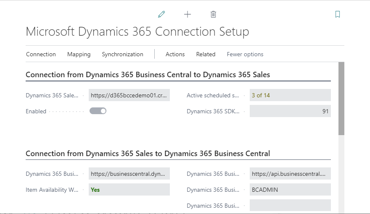Viewport: 370px width, 214px height.
Task: Click the 3 of 14 scheduled jobs value
Action: (261, 95)
